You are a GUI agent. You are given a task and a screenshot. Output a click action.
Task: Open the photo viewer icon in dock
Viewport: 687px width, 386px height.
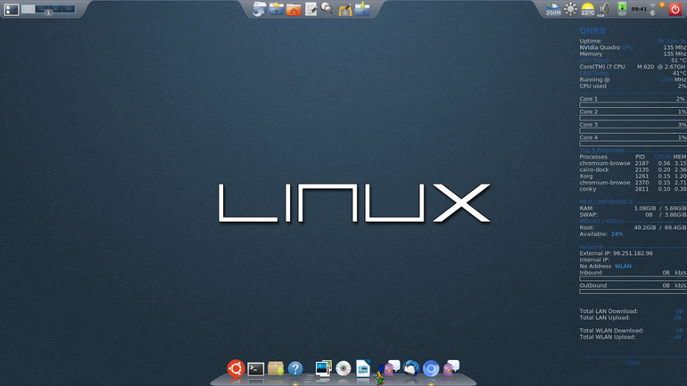pyautogui.click(x=323, y=368)
